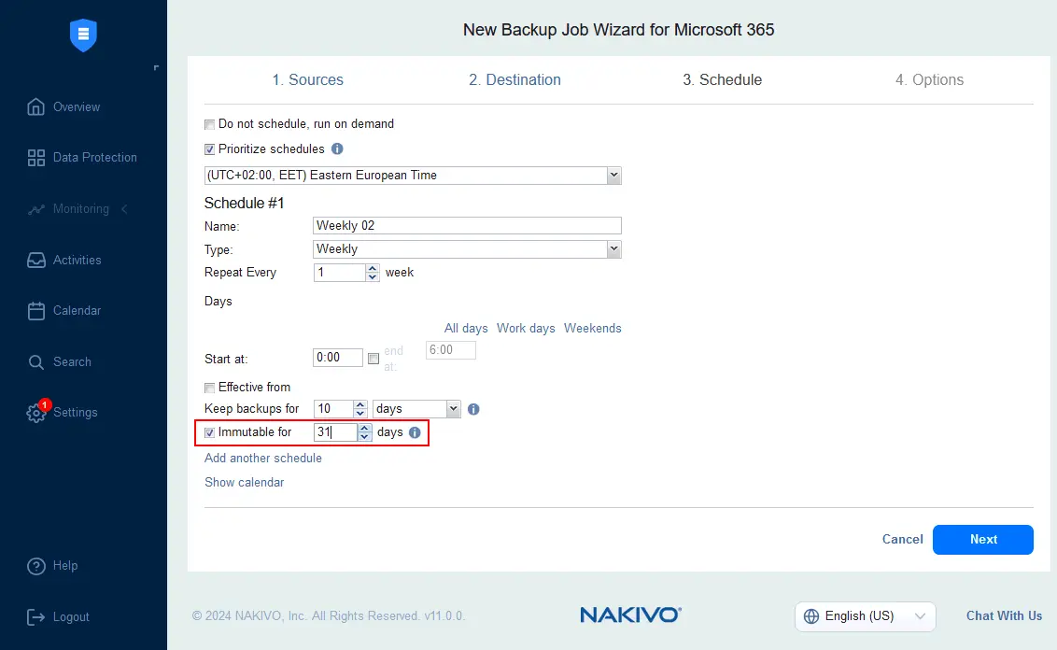
Task: Go to the 1. Sources step
Action: (307, 79)
